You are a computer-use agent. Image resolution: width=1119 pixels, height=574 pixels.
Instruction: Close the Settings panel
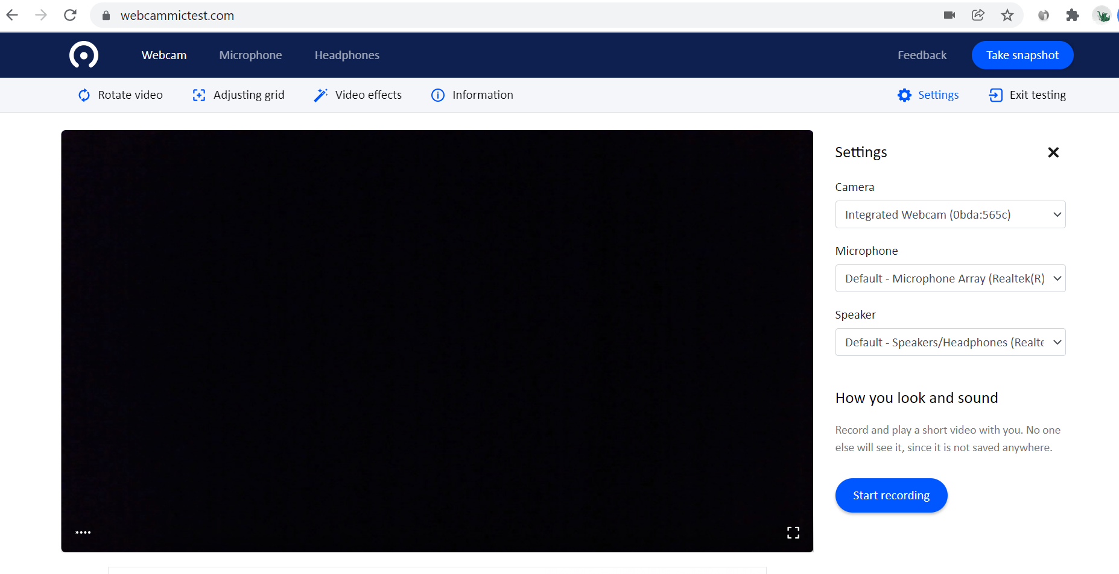[1053, 152]
